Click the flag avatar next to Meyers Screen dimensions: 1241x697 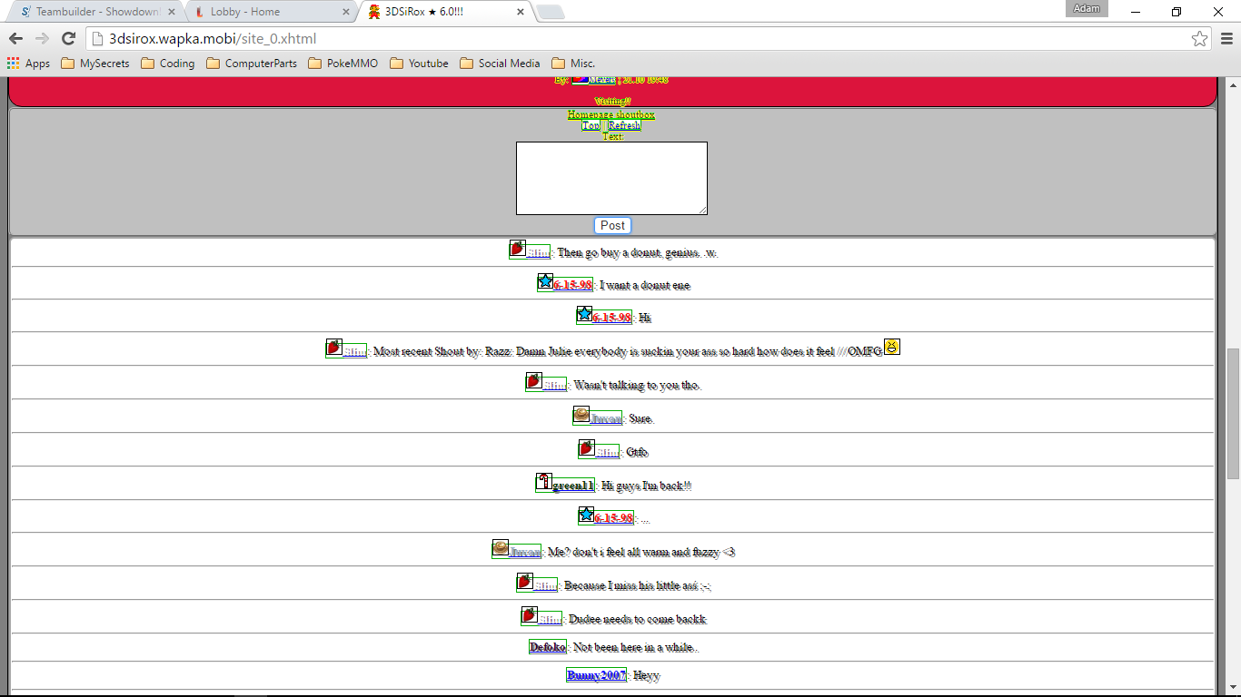580,79
